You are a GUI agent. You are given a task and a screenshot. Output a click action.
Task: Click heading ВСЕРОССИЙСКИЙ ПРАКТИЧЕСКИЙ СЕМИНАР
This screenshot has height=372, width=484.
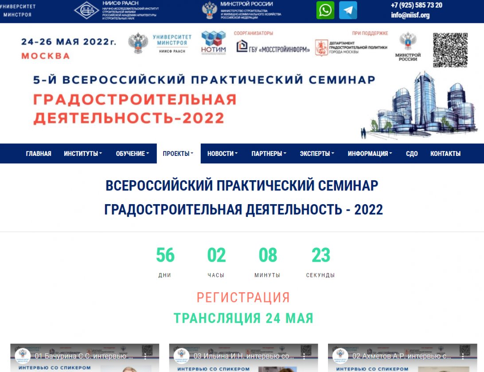(x=242, y=186)
